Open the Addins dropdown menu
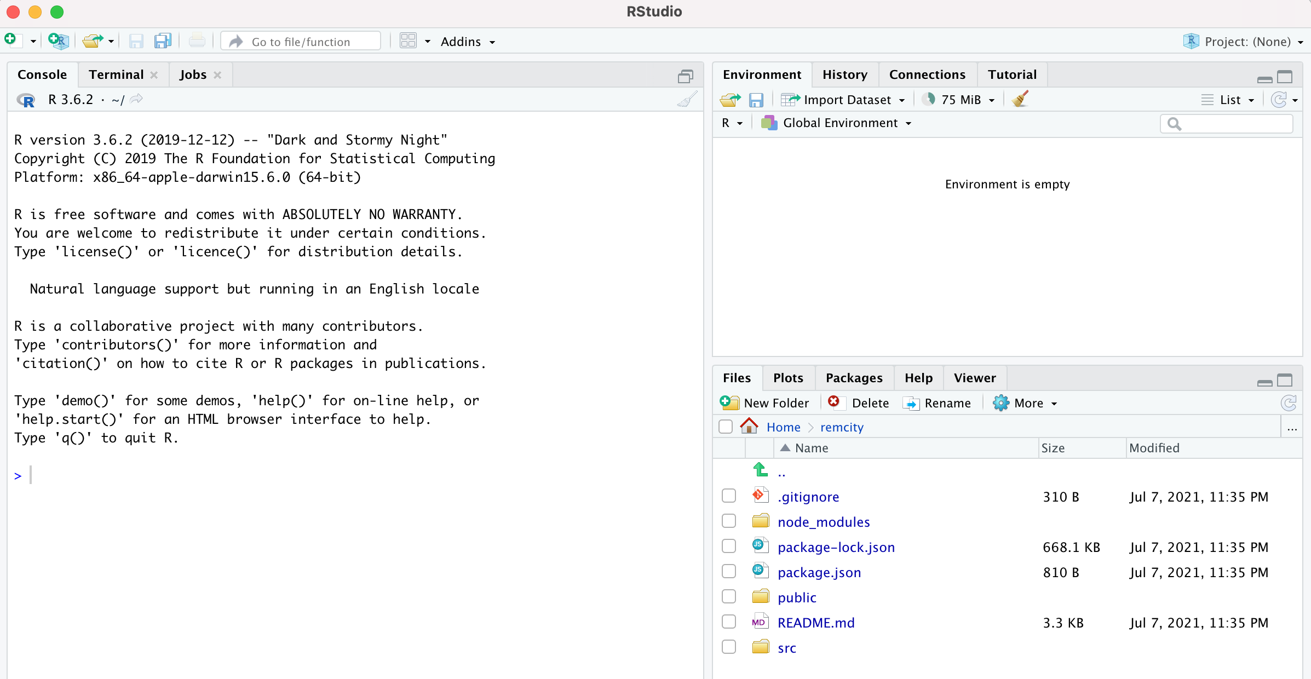Image resolution: width=1311 pixels, height=679 pixels. tap(468, 42)
